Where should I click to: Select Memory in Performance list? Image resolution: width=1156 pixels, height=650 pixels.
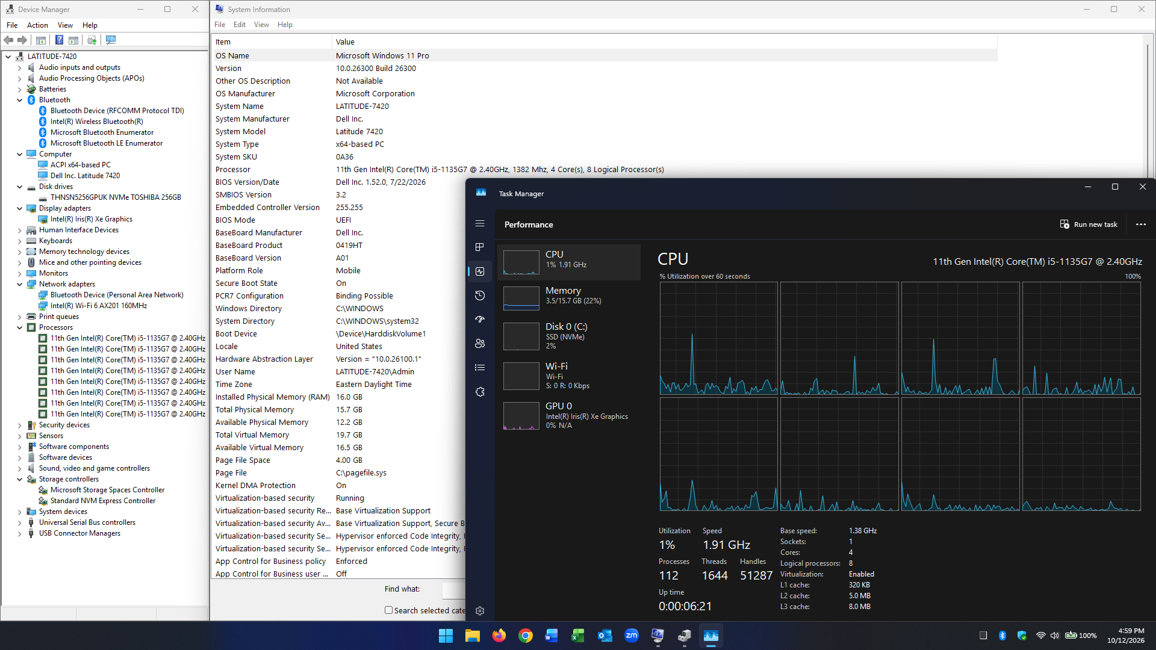(x=569, y=298)
